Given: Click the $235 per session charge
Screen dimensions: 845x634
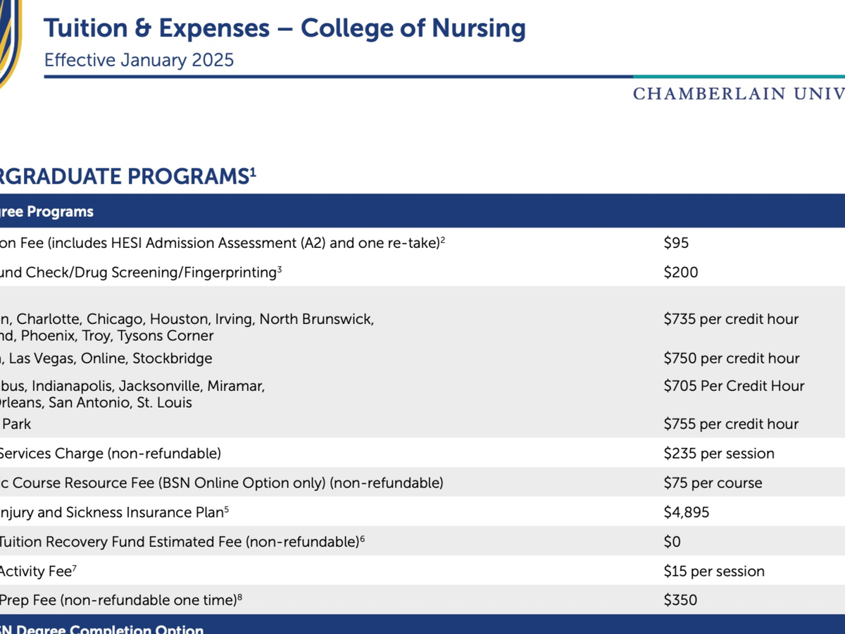Looking at the screenshot, I should 719,454.
